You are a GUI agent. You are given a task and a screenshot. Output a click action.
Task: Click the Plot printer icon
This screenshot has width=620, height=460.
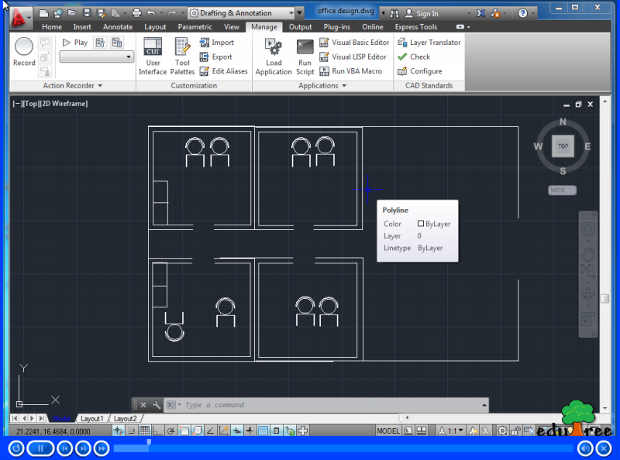pyautogui.click(x=136, y=13)
